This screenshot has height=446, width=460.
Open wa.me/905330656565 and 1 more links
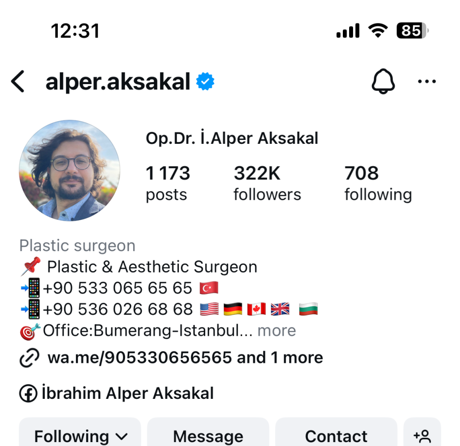click(185, 358)
